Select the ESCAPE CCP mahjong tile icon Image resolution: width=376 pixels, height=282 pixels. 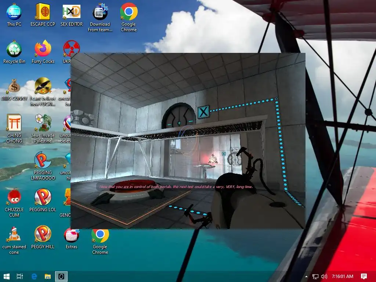43,15
